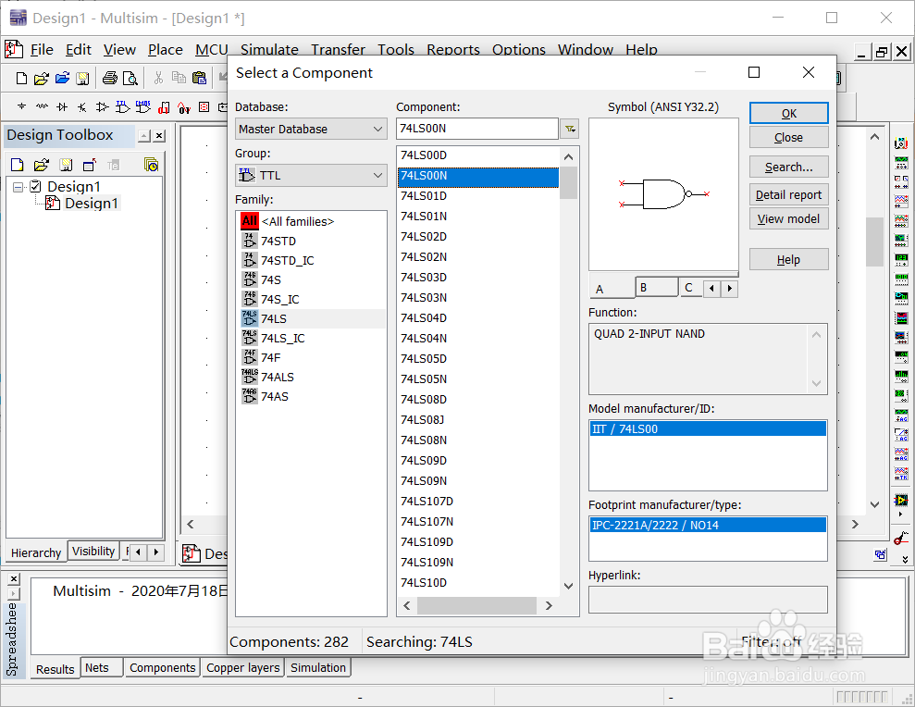Click the component list horizontal scrollbar thumb
This screenshot has height=707, width=915.
click(x=476, y=605)
